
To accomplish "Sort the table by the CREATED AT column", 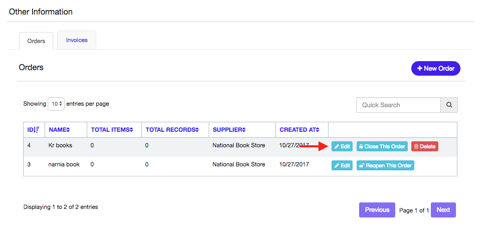I will pyautogui.click(x=299, y=130).
